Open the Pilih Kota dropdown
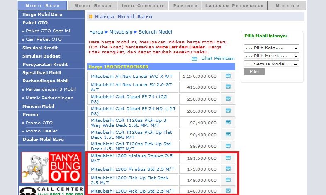Viewport: 326px width, 195px height. coord(272,48)
